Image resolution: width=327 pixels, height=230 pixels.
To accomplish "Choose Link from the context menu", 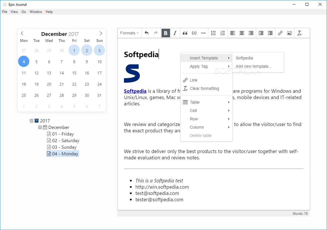I will [x=207, y=80].
